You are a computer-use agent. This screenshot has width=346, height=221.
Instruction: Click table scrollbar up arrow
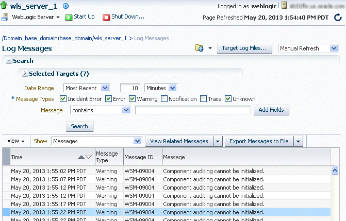pos(335,170)
